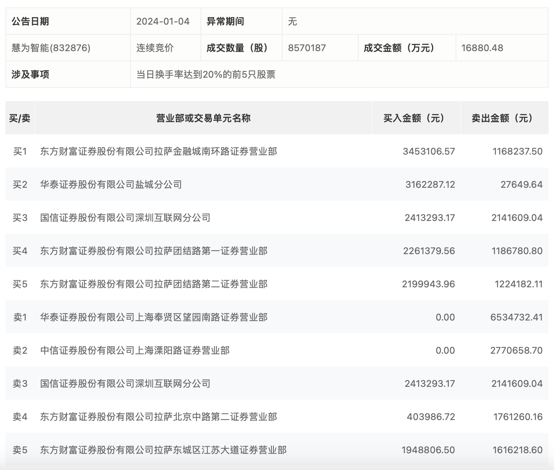Viewport: 554px width, 470px height.
Task: Select the 0.00 buy amount in 卖1 row
Action: (445, 317)
